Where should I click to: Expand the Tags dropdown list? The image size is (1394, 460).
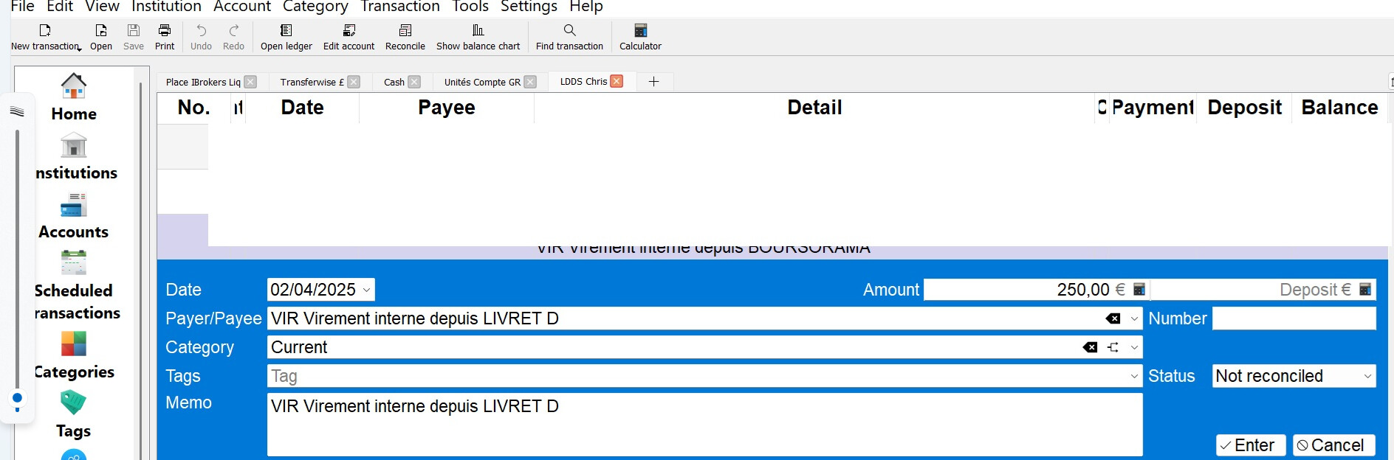tap(1134, 376)
